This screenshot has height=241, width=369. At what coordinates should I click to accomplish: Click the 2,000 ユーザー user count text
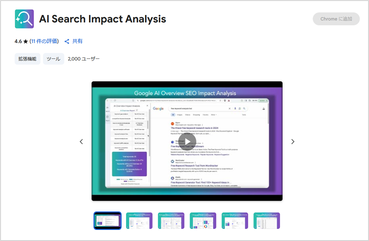(x=83, y=59)
